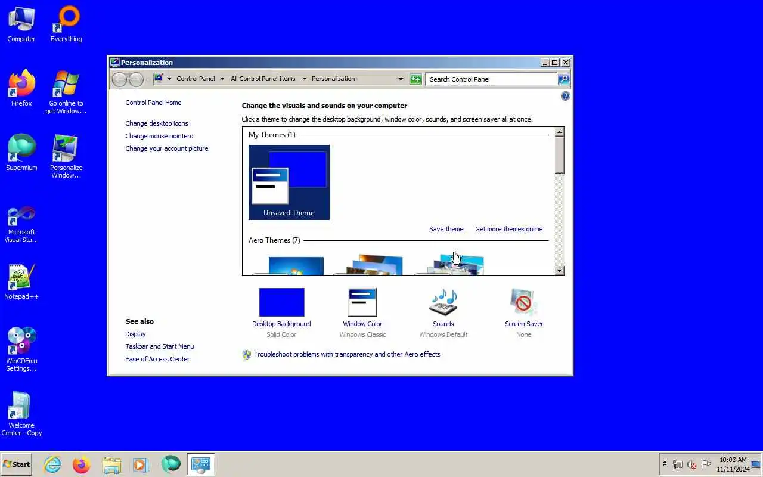Click Change mouse pointers link
Viewport: 763px width, 477px height.
pos(159,136)
